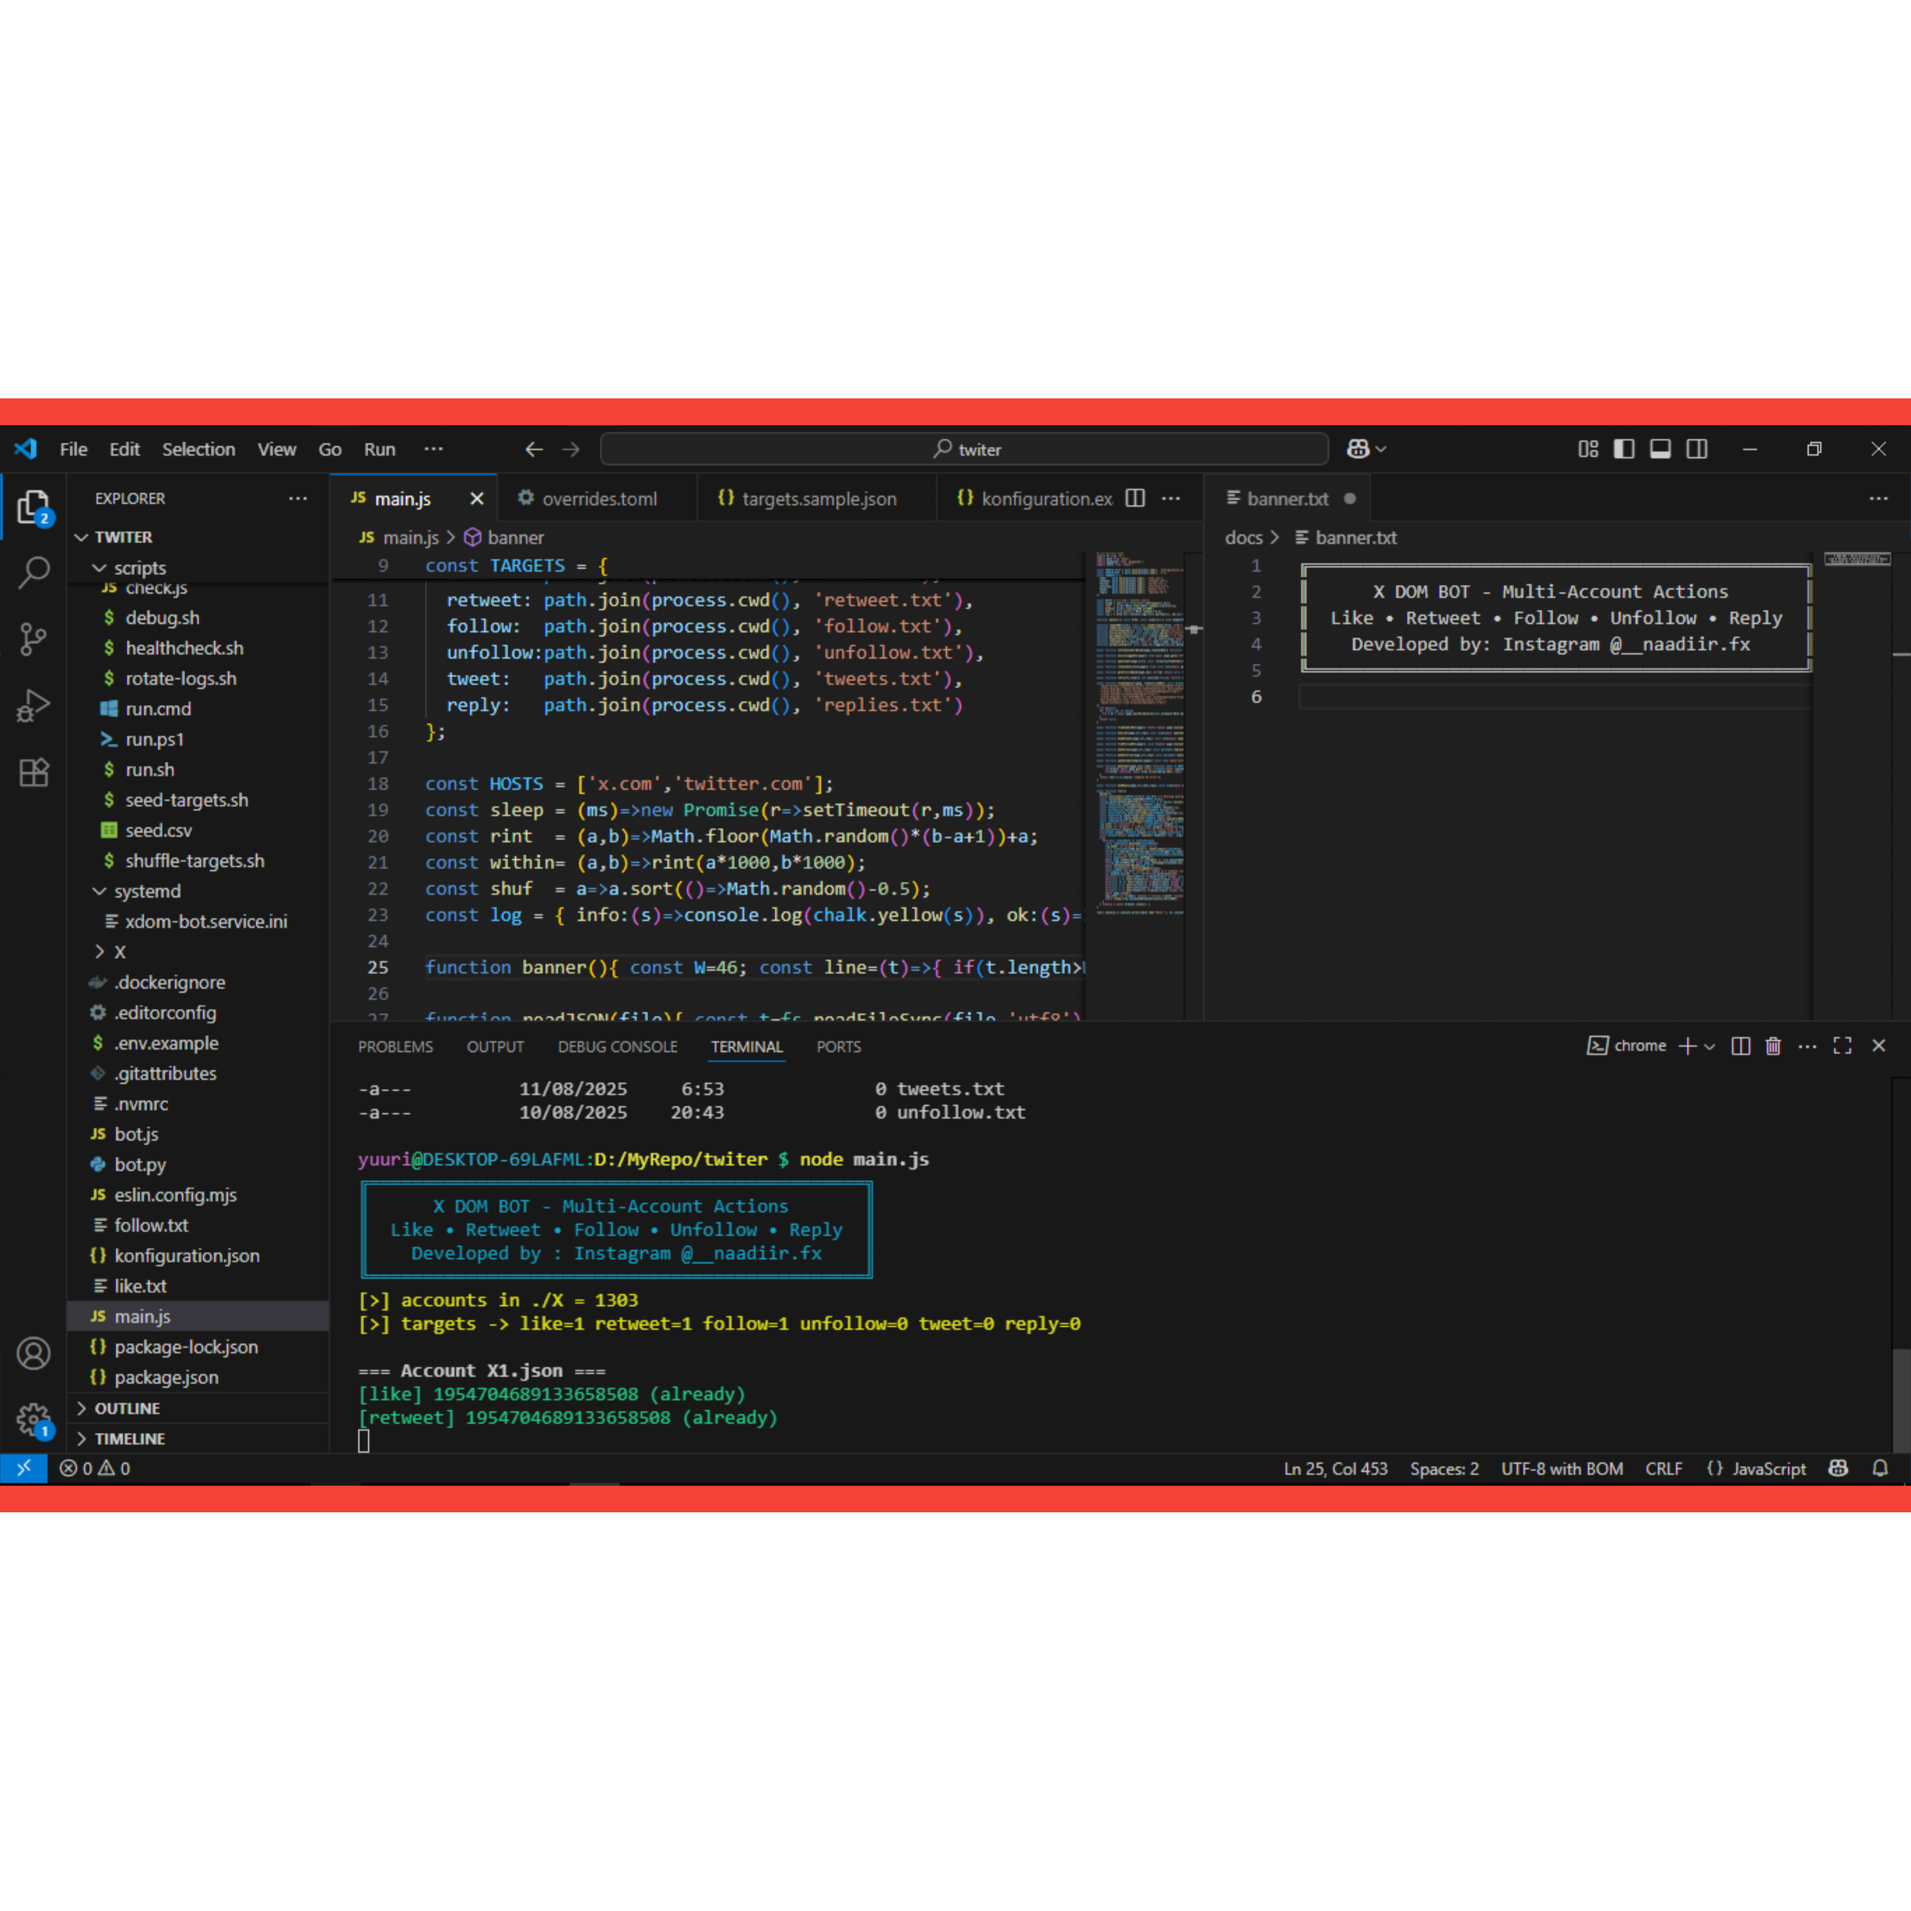
Task: Open the notifications bell icon
Action: pos(1881,1469)
